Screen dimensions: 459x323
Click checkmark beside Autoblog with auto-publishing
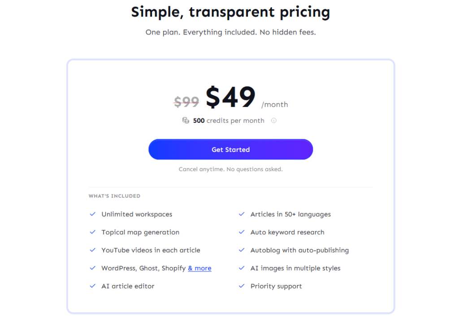click(242, 250)
